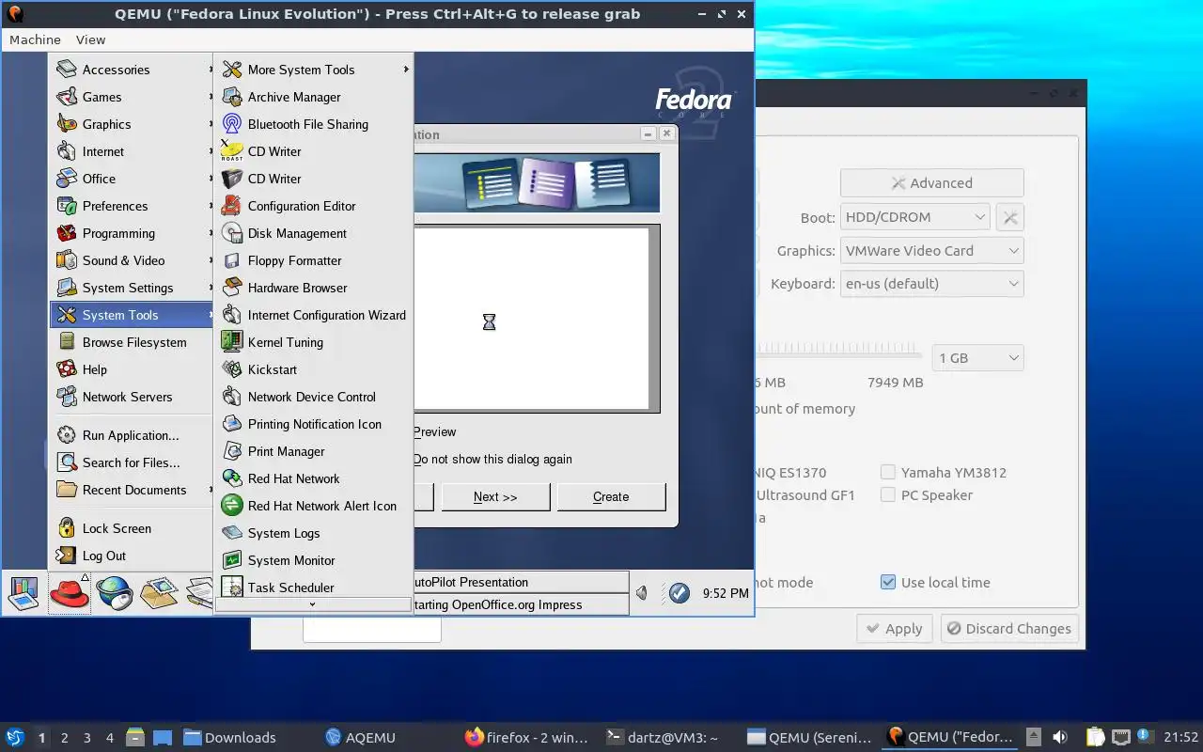Click the tool button beside the Boot dropdown
1203x752 pixels.
pos(1009,217)
